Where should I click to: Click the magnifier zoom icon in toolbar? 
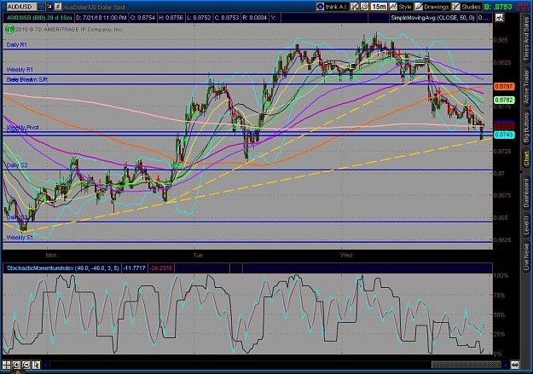pos(364,7)
